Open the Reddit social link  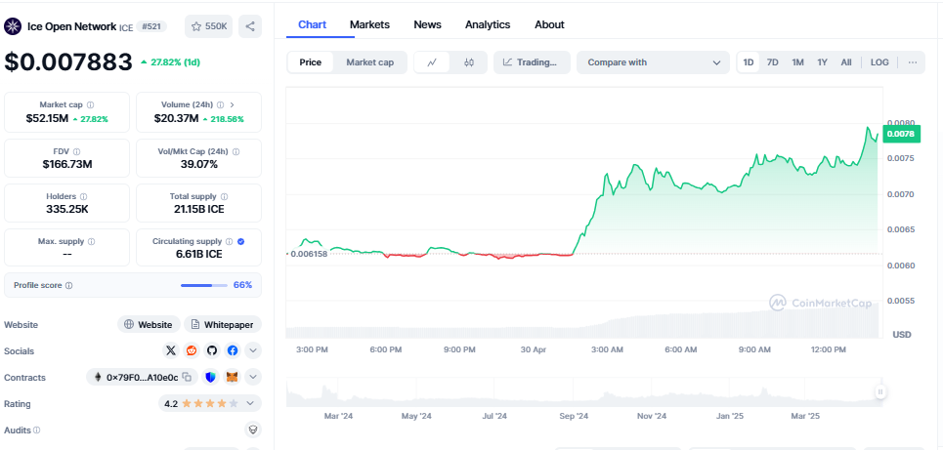pos(192,350)
